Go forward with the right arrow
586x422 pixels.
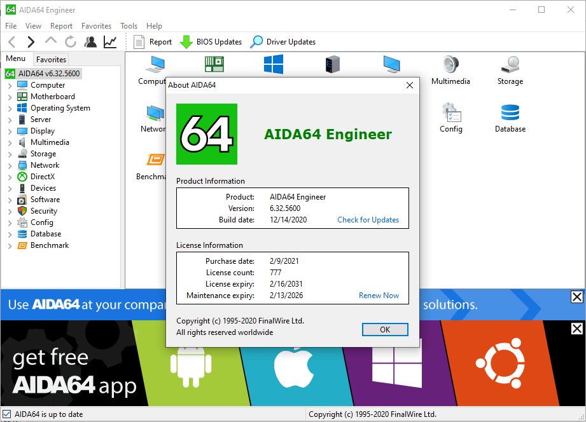[x=31, y=42]
